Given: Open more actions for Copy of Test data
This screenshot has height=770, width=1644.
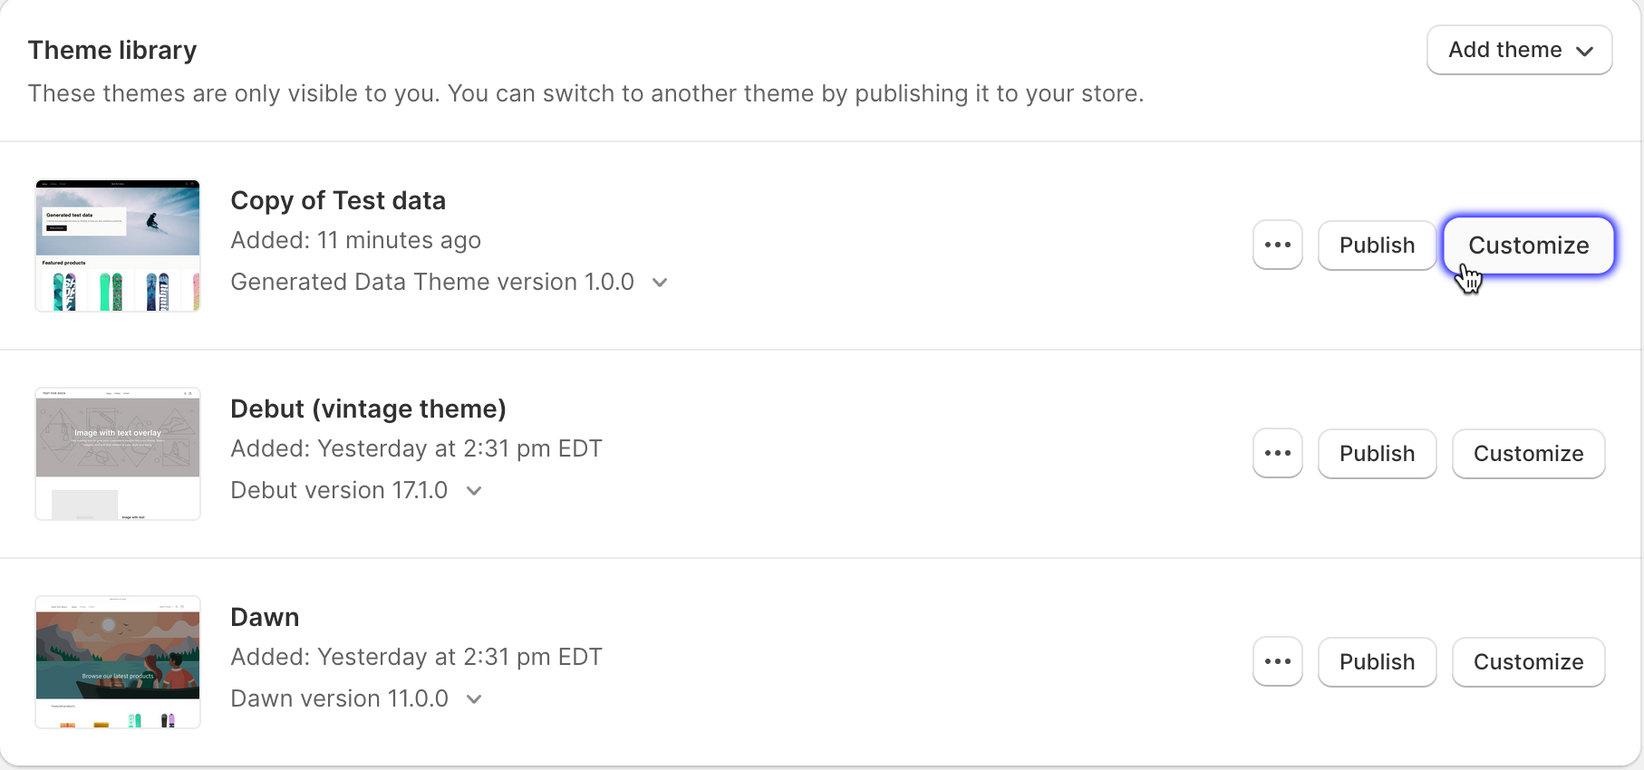Looking at the screenshot, I should (1277, 245).
